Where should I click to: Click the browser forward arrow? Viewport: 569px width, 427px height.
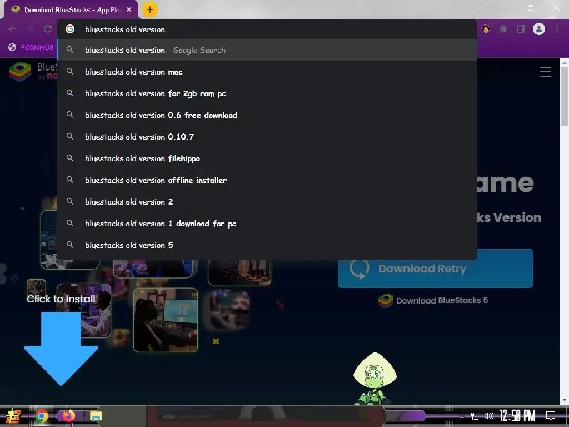tap(30, 29)
